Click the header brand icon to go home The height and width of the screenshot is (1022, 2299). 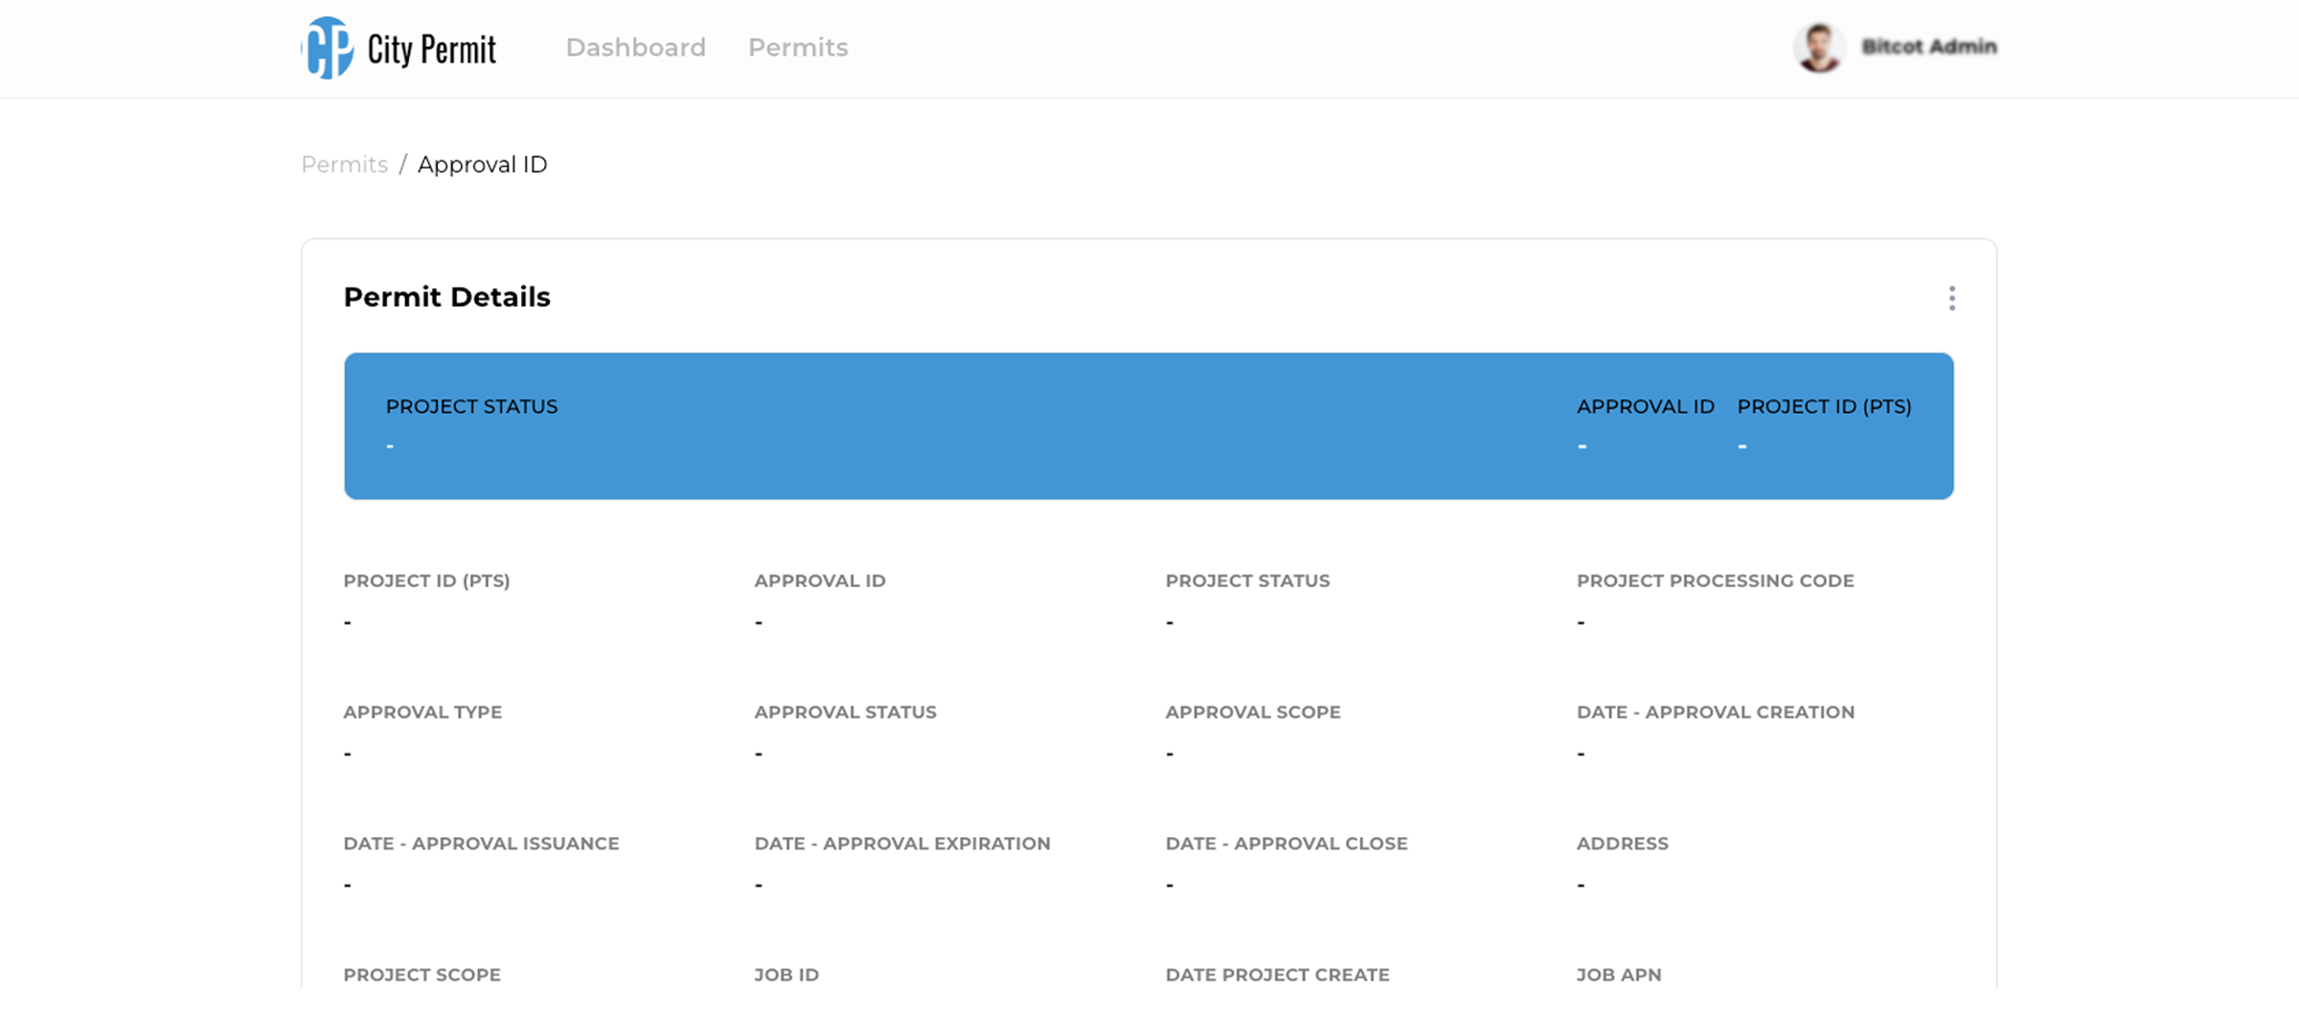pyautogui.click(x=326, y=47)
